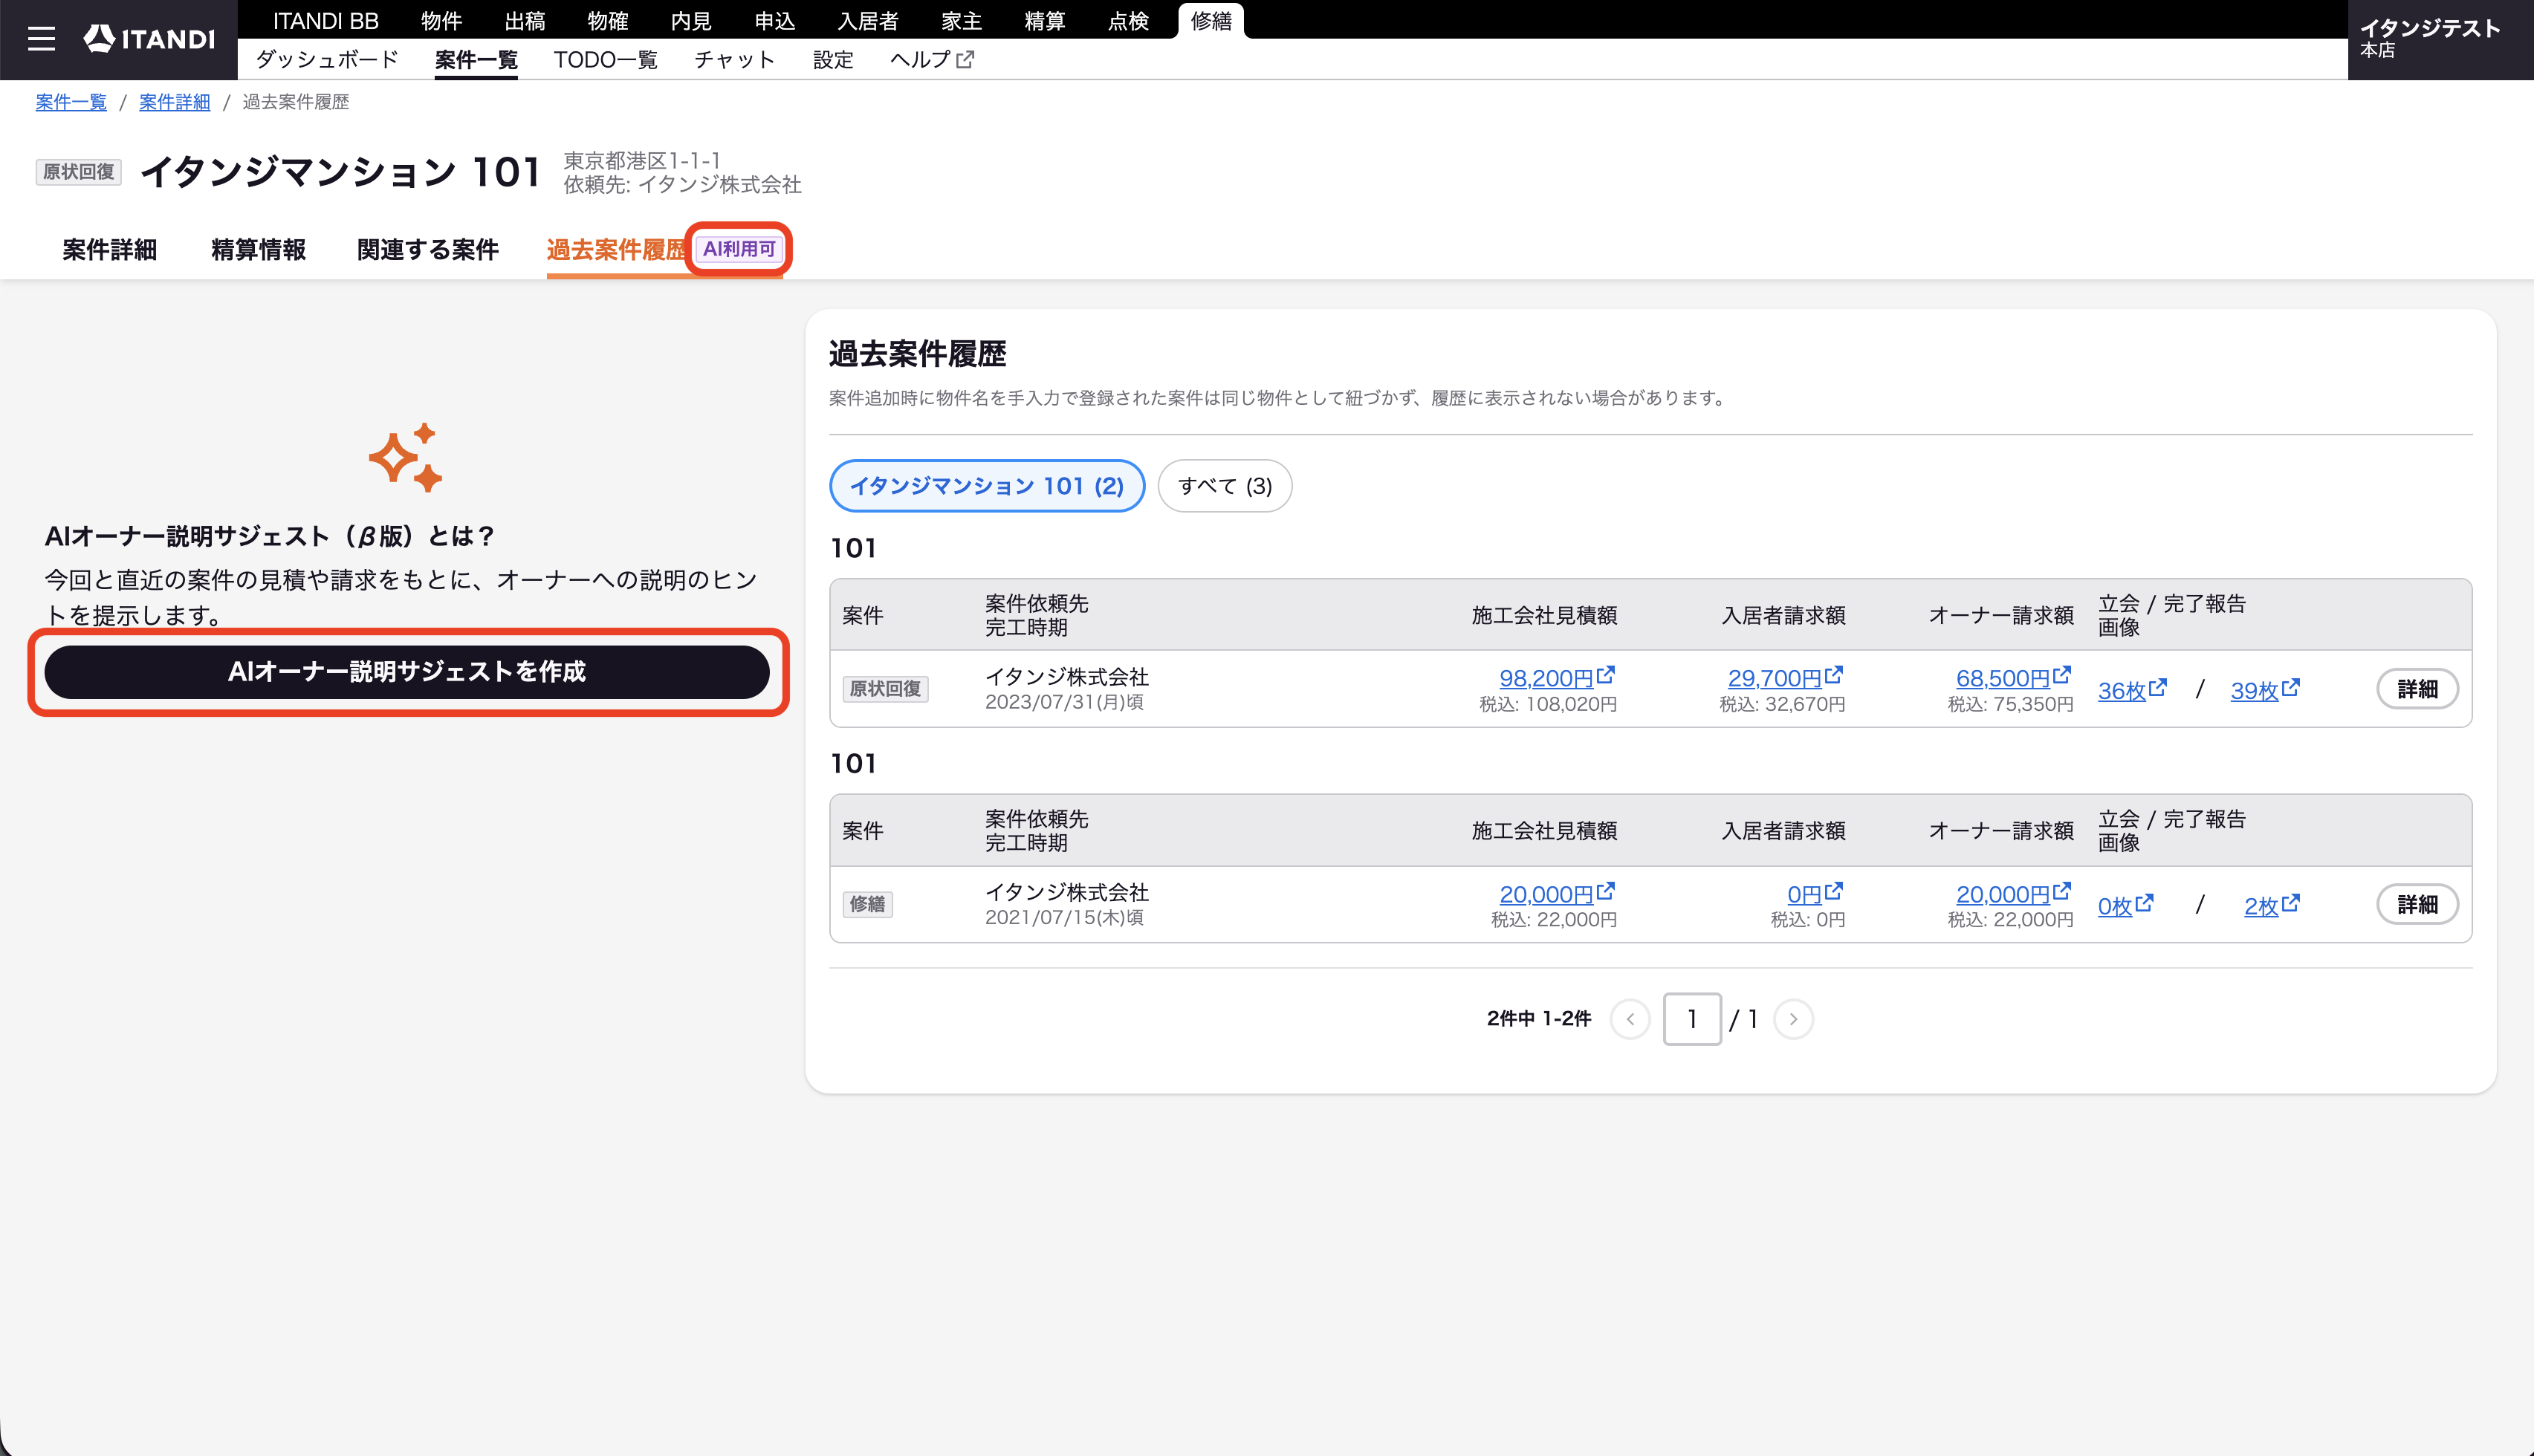Select 内見 in top navigation
Screen dimensions: 2534x1456
coord(691,21)
